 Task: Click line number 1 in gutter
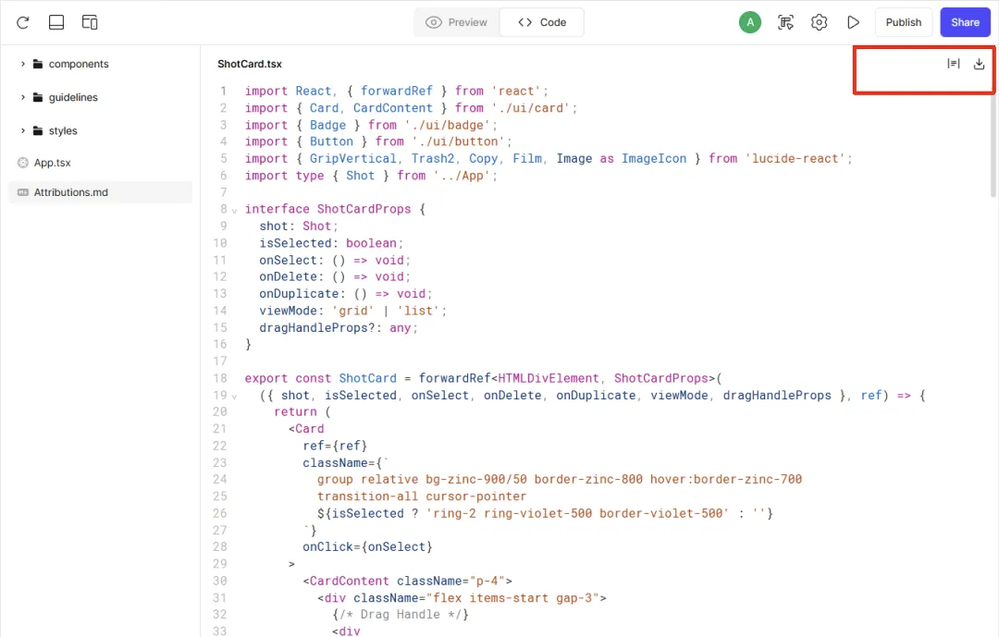pos(223,92)
